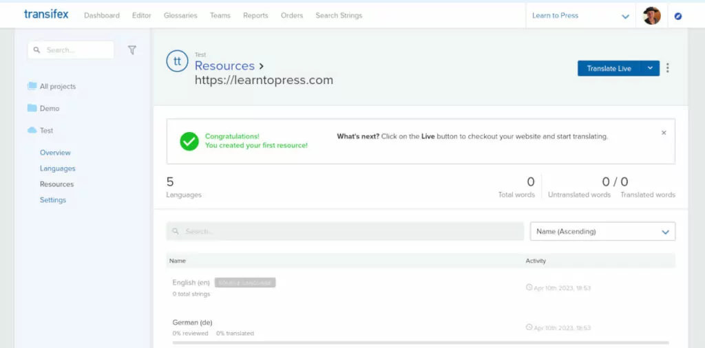The image size is (705, 348).
Task: Open the Resources item in sidebar
Action: point(56,184)
